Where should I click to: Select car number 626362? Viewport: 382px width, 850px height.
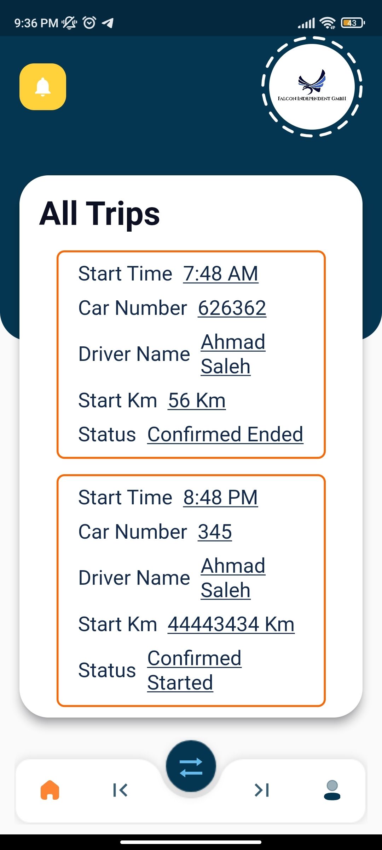[x=232, y=308]
